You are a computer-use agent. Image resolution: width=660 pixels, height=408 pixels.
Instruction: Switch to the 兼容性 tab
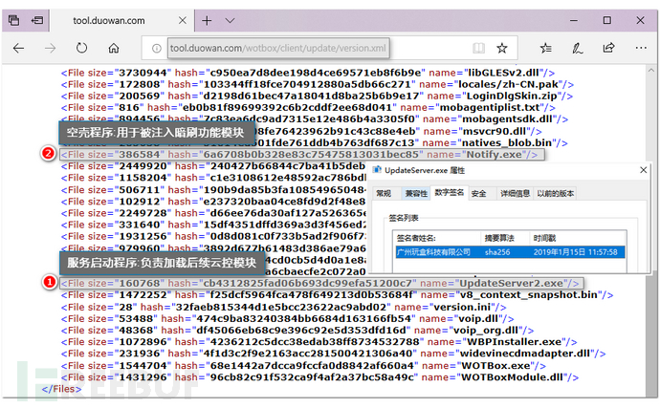pyautogui.click(x=416, y=193)
